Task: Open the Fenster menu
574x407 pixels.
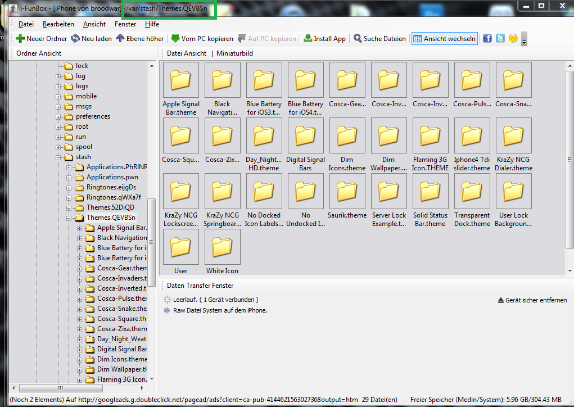Action: pos(125,24)
